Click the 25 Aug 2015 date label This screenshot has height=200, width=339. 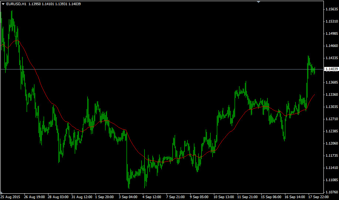[x=10, y=197]
